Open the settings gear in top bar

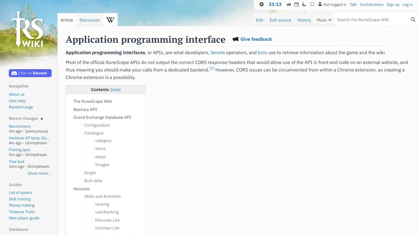click(262, 4)
